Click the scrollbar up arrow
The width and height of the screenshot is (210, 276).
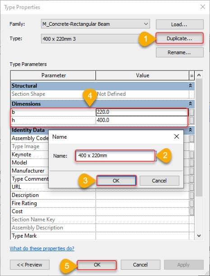click(199, 75)
